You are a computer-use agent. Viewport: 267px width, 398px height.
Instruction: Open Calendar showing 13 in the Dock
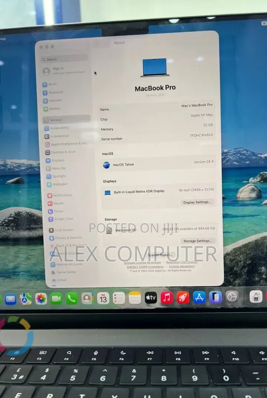[x=103, y=298]
